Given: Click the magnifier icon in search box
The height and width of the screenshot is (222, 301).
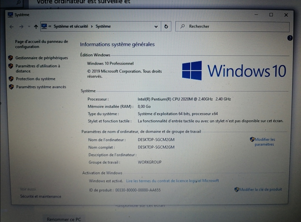Looking at the screenshot, I should pos(182,26).
